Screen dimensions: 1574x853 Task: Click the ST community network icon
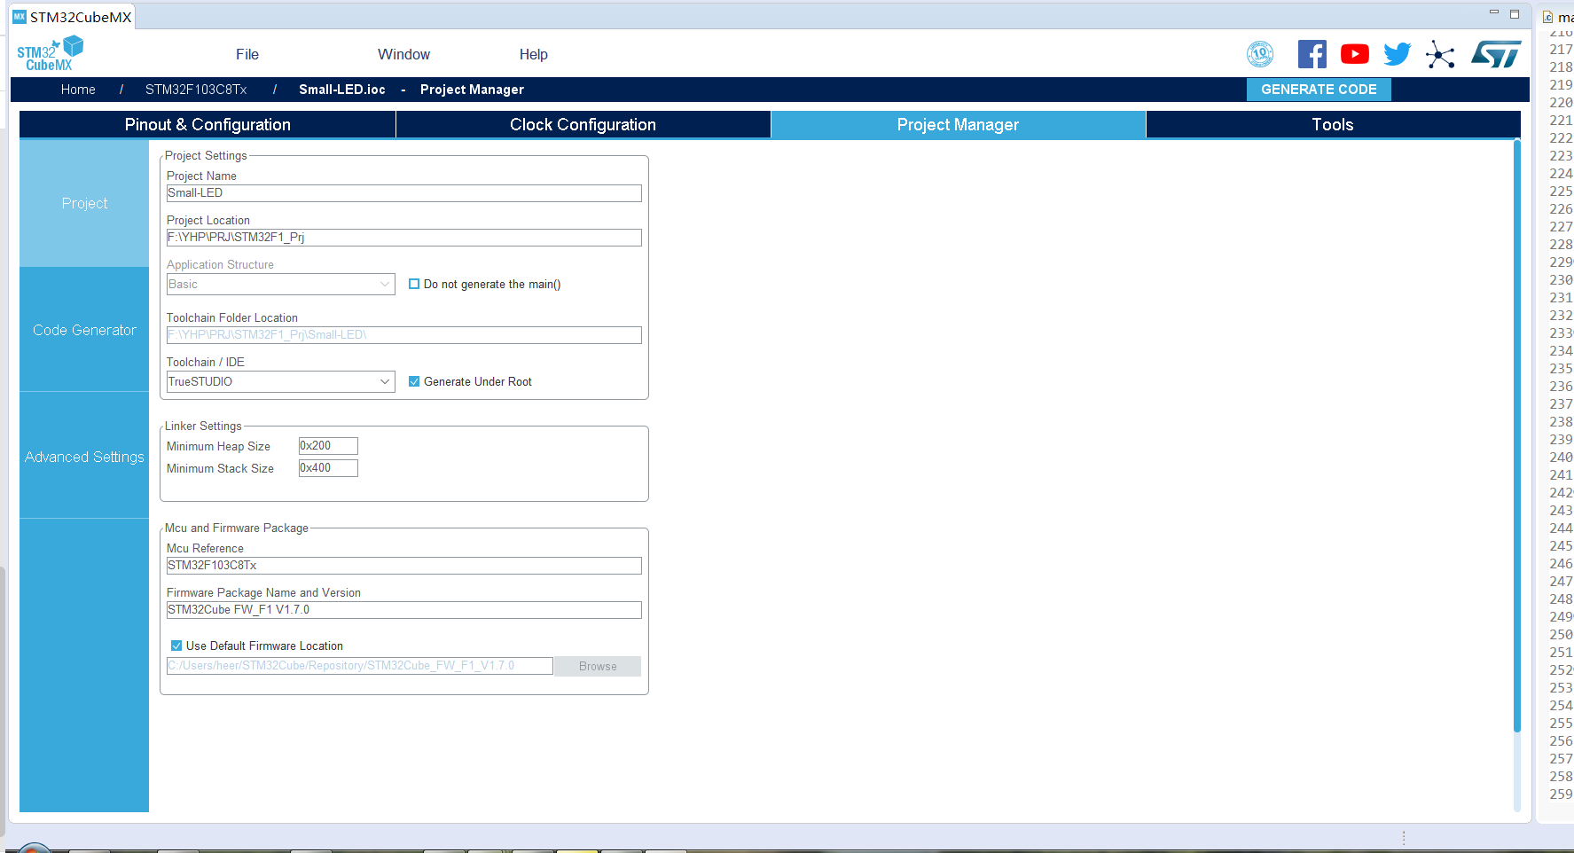coord(1440,54)
